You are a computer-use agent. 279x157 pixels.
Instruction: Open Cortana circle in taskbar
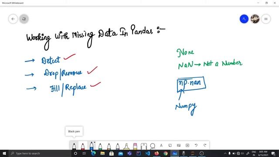point(75,154)
